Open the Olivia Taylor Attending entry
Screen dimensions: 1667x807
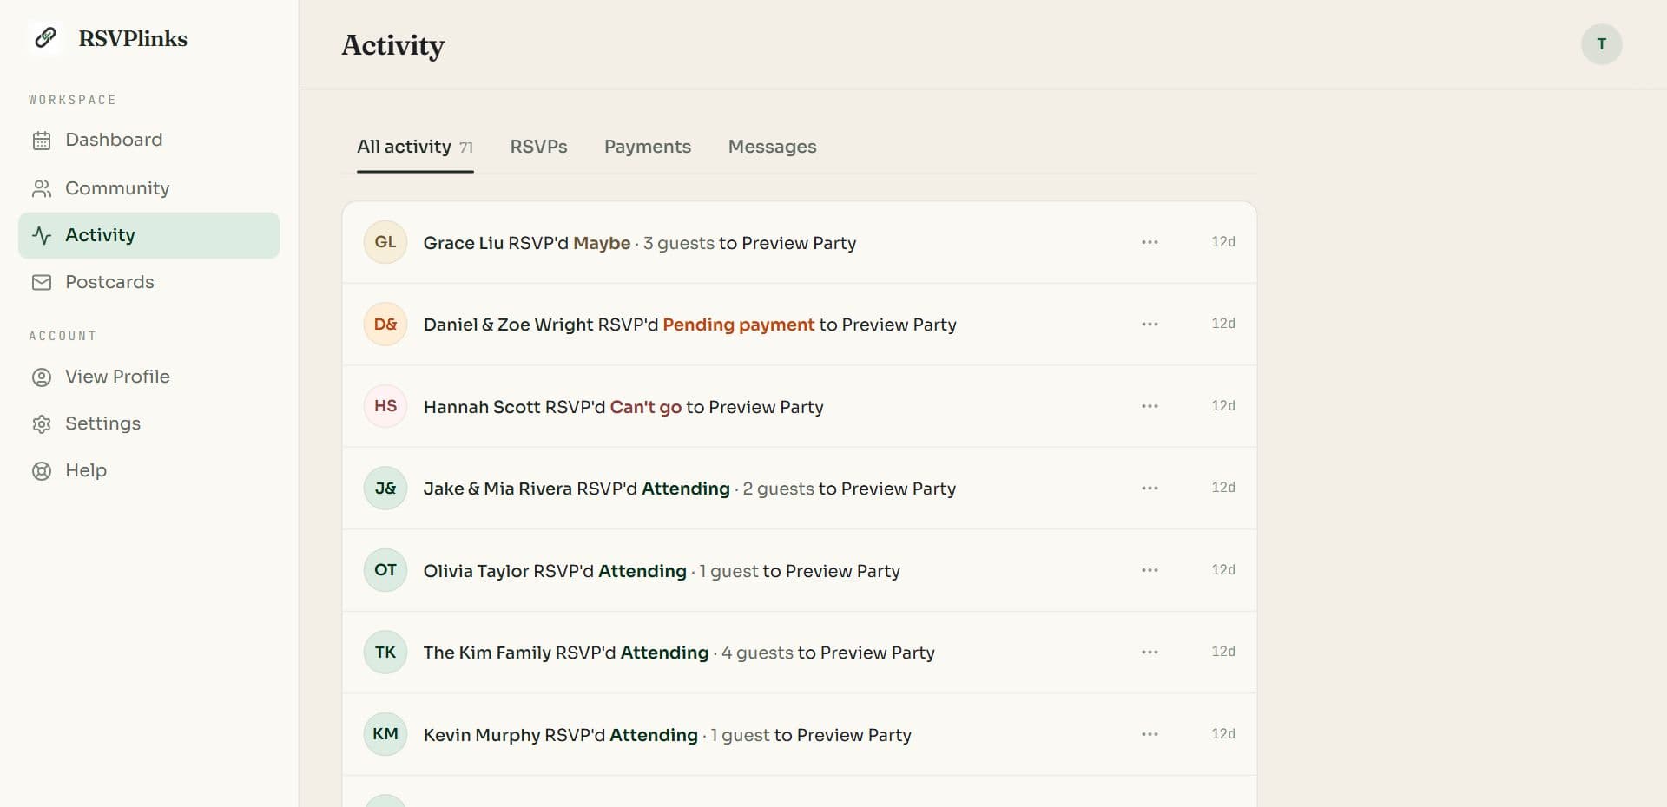click(800, 570)
